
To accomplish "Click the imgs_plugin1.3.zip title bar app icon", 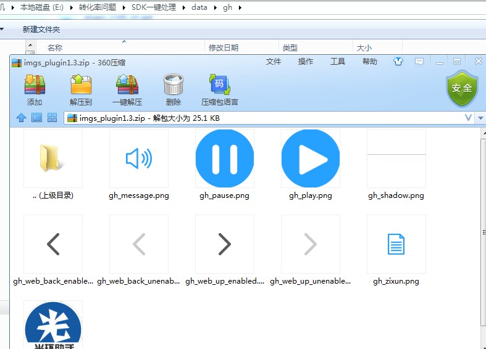I will point(17,63).
